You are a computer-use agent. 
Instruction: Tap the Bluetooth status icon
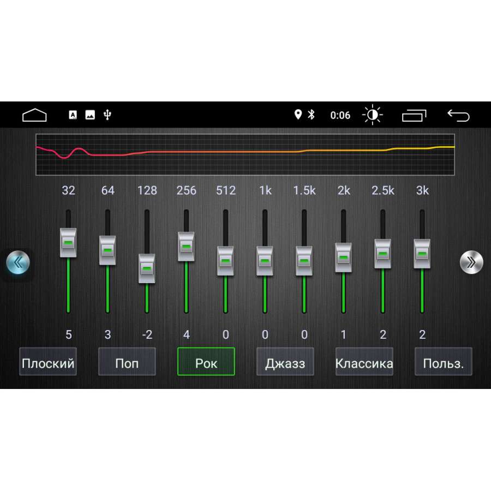[x=311, y=115]
